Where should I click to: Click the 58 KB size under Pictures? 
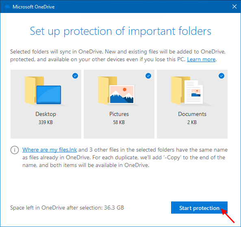(119, 122)
